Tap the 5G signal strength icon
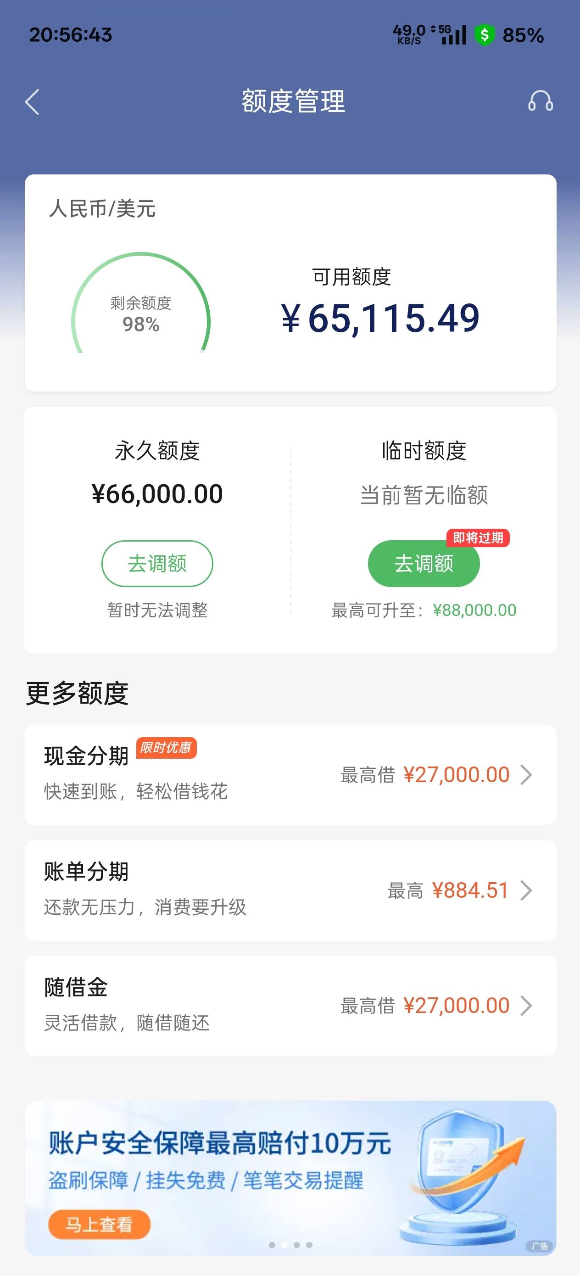 pos(453,35)
